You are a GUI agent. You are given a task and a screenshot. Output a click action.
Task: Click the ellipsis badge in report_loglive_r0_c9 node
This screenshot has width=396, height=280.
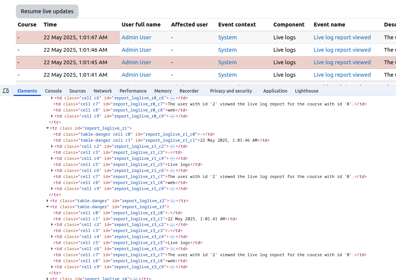[172, 116]
